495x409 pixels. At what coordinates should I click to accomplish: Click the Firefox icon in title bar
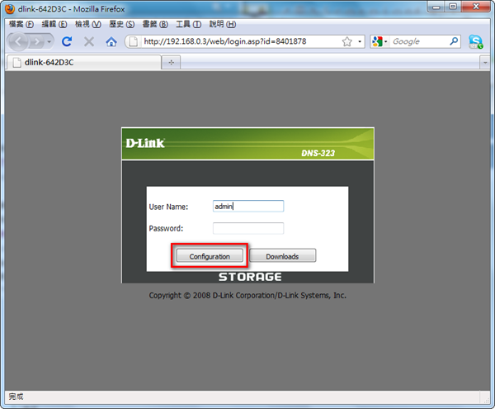[10, 9]
